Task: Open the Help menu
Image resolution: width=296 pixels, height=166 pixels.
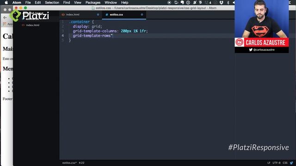Action: point(124,2)
